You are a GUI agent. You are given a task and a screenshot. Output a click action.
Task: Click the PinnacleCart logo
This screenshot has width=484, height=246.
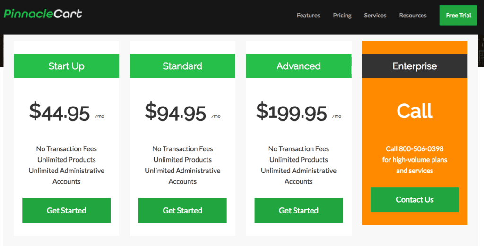click(x=43, y=14)
